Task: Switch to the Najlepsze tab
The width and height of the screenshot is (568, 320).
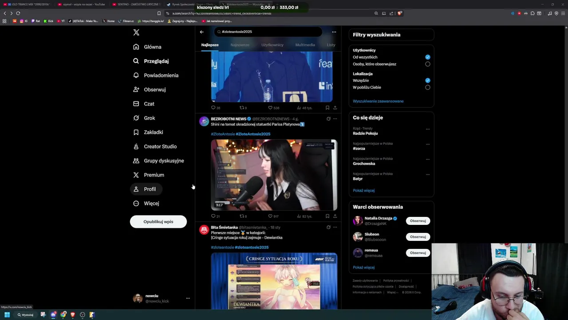Action: [x=210, y=45]
